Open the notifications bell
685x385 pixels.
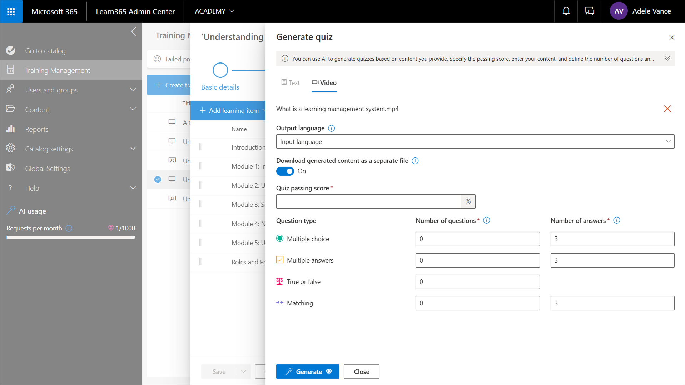pos(566,11)
